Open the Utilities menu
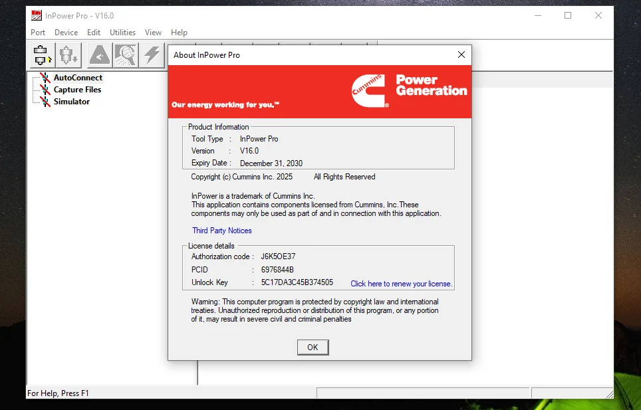641x410 pixels. coord(122,32)
